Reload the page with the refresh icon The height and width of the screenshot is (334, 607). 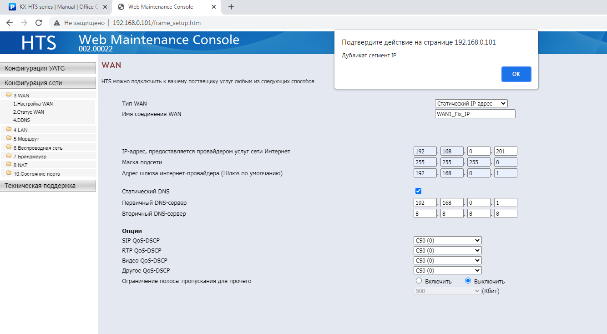(39, 23)
